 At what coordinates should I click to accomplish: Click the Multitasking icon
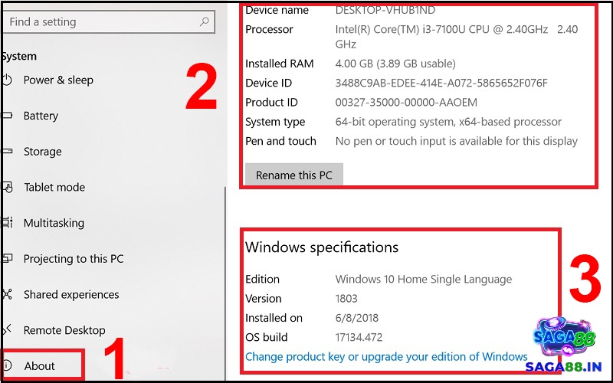coord(7,223)
